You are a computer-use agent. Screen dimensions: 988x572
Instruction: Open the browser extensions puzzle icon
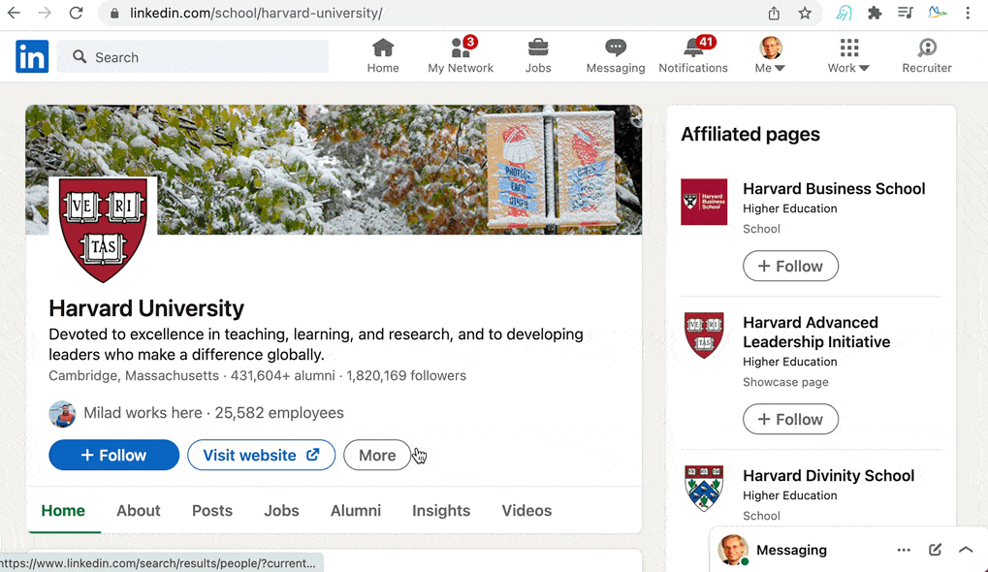click(x=875, y=14)
